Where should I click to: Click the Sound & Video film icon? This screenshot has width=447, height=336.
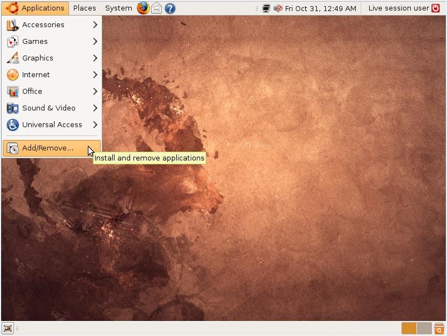[13, 108]
